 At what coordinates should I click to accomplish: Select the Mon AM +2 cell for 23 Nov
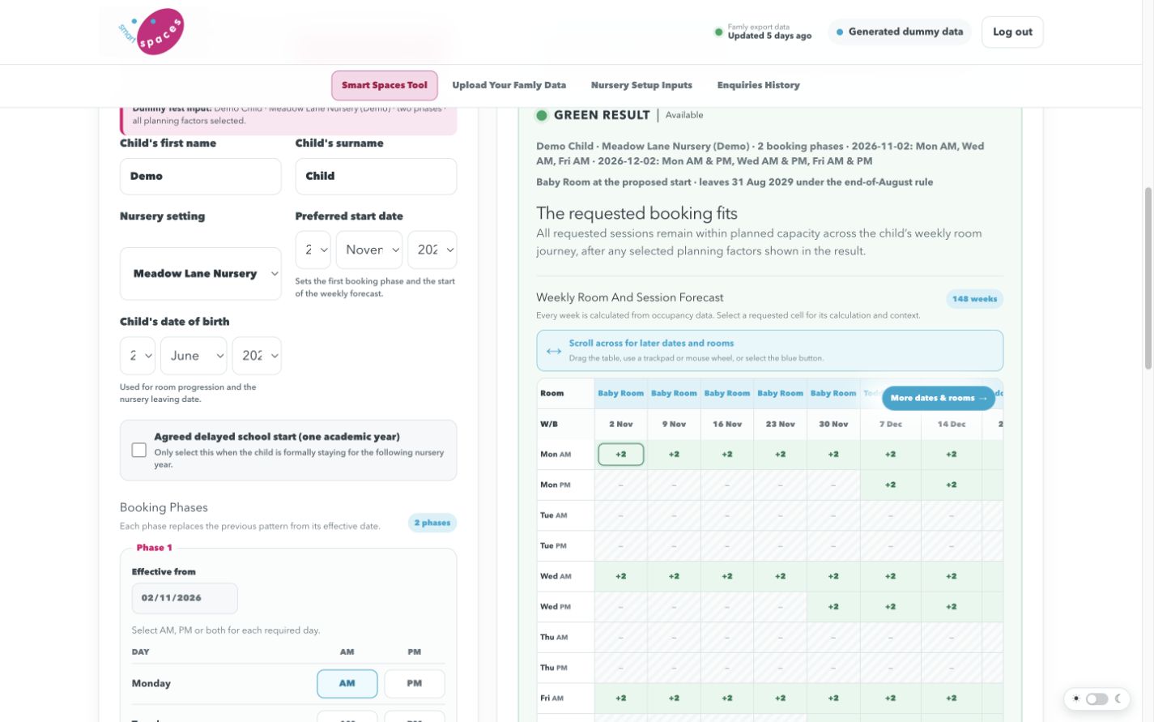781,455
